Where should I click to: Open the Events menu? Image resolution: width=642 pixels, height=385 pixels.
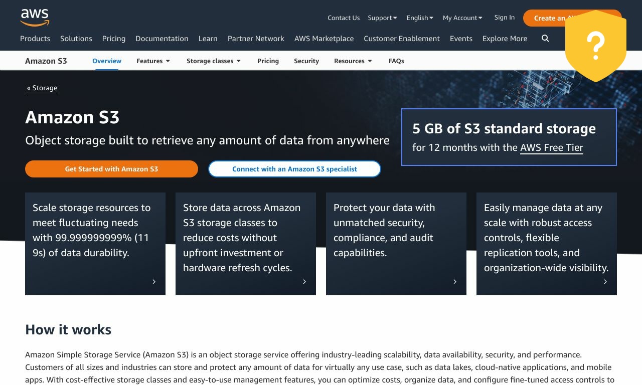(x=461, y=39)
